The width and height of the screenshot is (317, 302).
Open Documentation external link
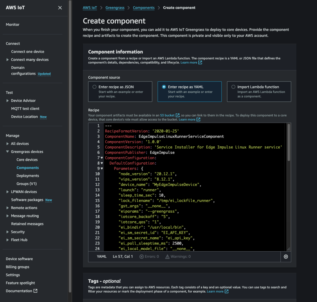click(21, 291)
